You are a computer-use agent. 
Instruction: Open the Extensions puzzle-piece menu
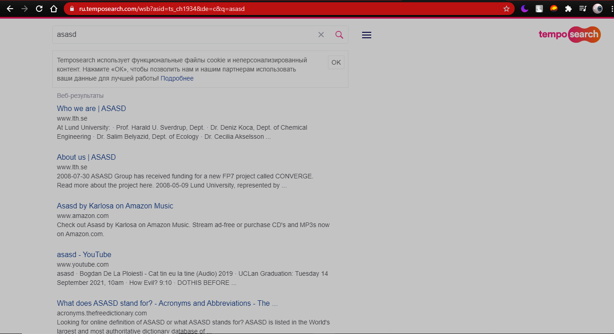(x=568, y=9)
